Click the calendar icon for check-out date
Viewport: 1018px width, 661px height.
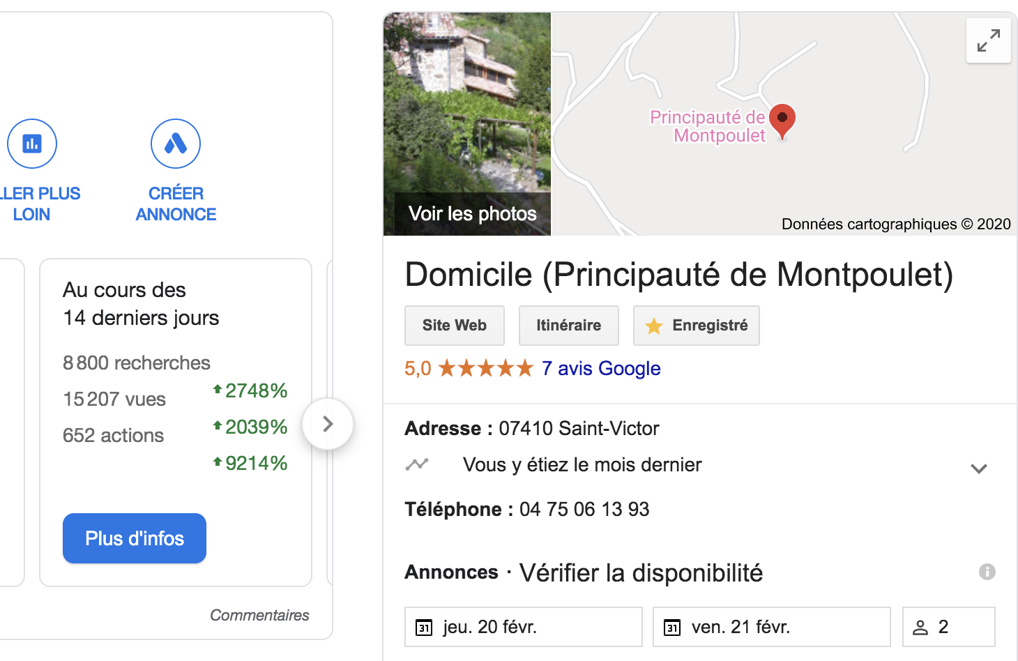tap(672, 628)
